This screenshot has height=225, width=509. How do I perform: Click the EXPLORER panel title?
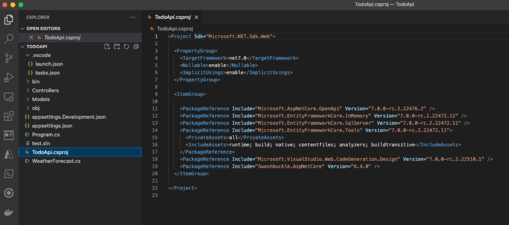38,17
